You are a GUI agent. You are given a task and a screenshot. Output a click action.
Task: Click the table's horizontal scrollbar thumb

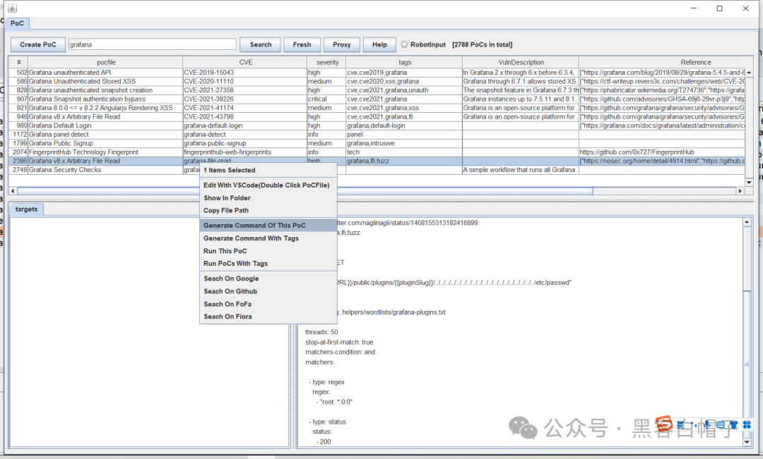click(305, 191)
